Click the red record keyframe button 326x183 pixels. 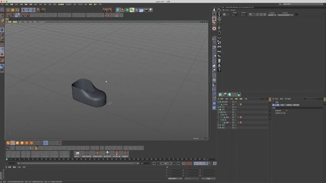pyautogui.click(x=187, y=164)
